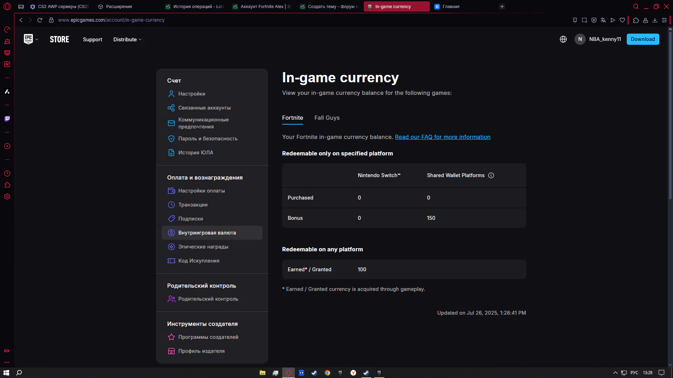Take a snapshot with the capture icon

point(584,20)
